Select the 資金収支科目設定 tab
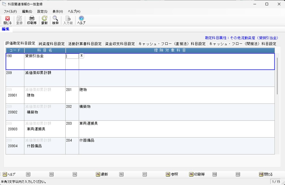Screen dimensions: 285x185 [120, 44]
